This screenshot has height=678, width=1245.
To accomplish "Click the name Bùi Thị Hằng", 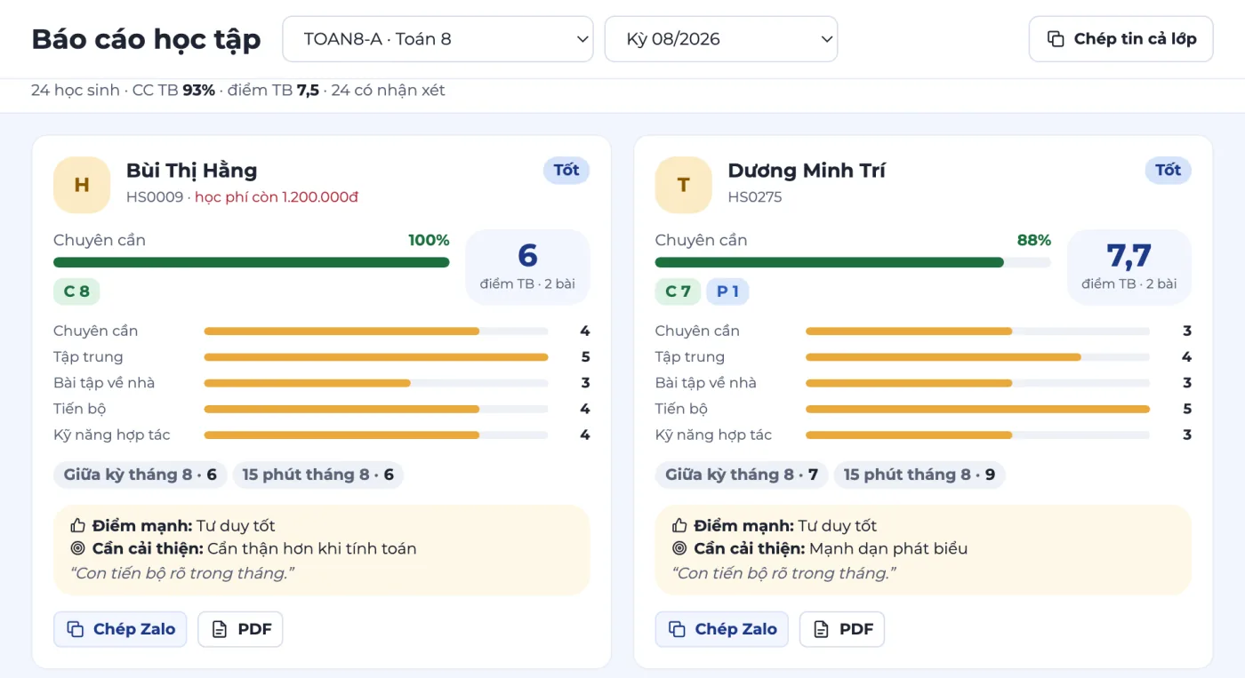I will pyautogui.click(x=192, y=171).
